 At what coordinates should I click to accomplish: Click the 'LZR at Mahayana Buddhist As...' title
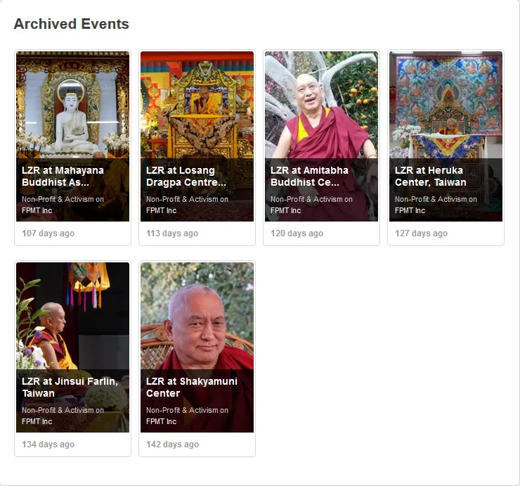point(63,176)
